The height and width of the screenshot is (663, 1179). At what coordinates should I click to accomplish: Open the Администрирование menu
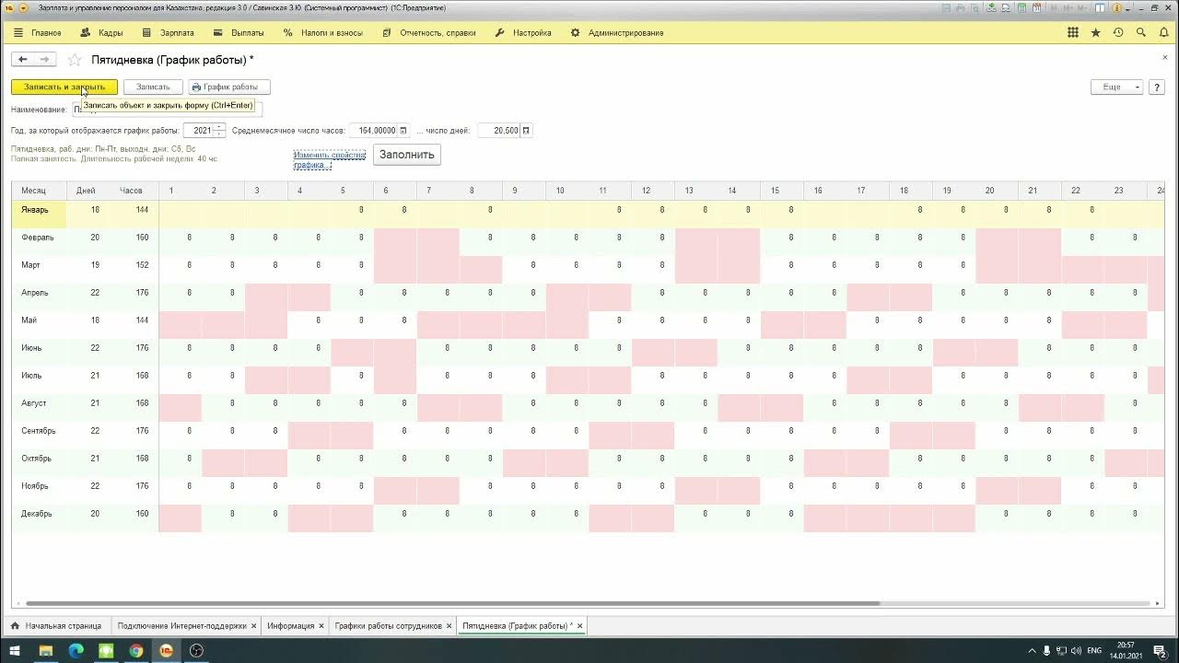pyautogui.click(x=618, y=32)
